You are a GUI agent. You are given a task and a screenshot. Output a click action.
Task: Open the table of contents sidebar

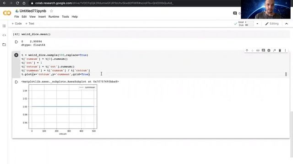[x=4, y=26]
